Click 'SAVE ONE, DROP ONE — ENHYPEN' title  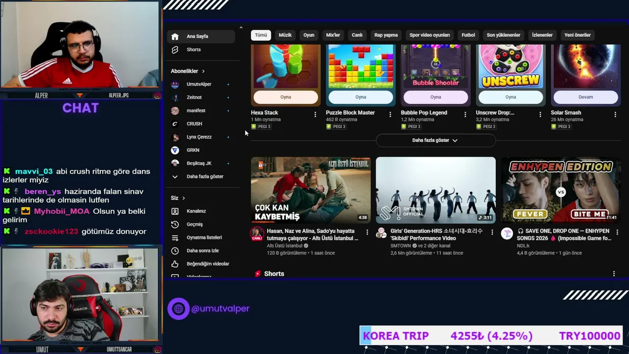tap(564, 235)
